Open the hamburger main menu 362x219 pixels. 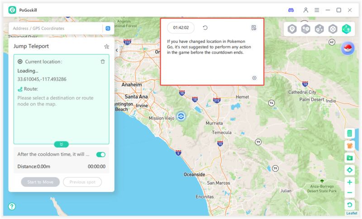click(317, 10)
